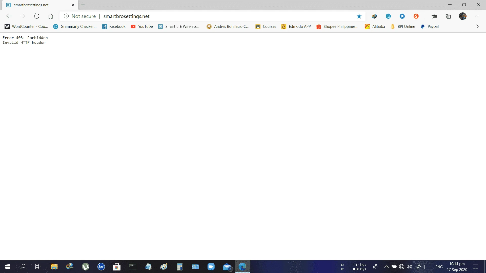Open the Paypal bookmark
Screen dimensions: 486x273
point(430,27)
